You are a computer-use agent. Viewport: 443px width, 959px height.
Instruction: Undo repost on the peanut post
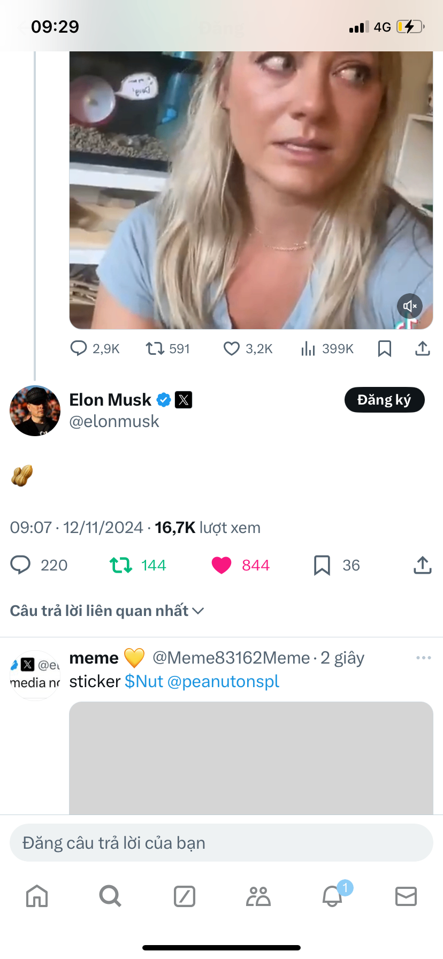(x=121, y=565)
